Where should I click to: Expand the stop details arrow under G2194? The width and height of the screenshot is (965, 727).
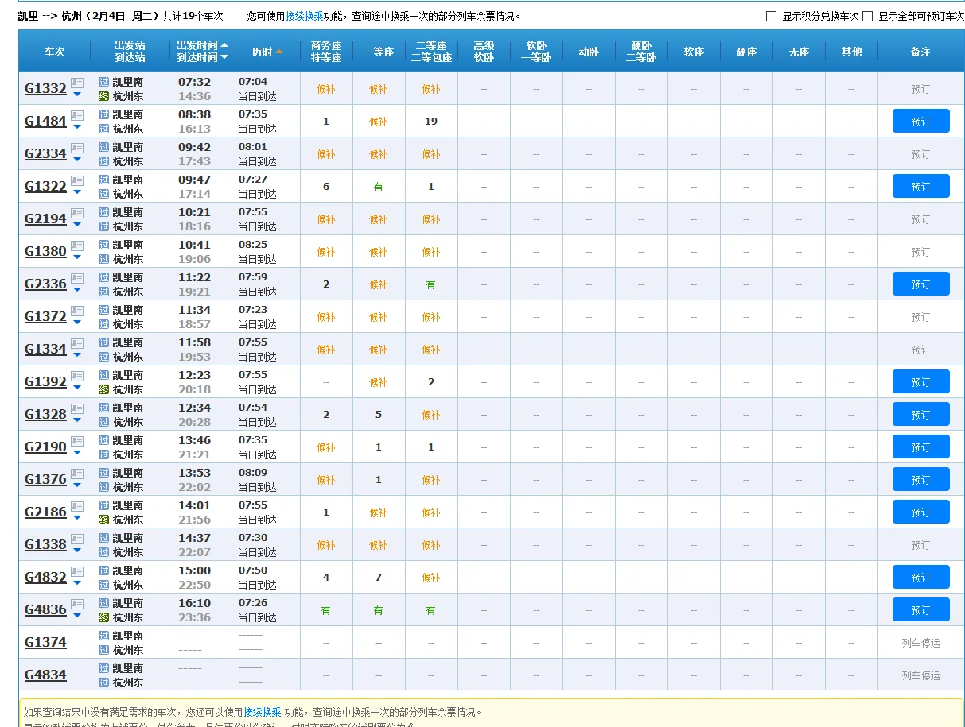pyautogui.click(x=77, y=225)
